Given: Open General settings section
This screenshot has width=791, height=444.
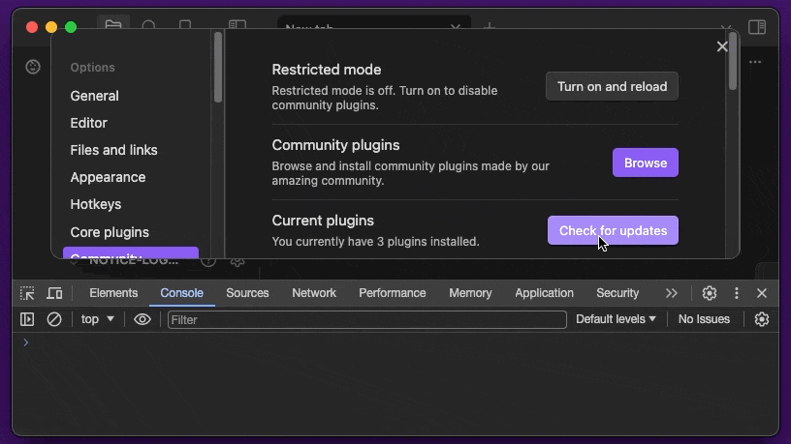Looking at the screenshot, I should click(x=94, y=96).
